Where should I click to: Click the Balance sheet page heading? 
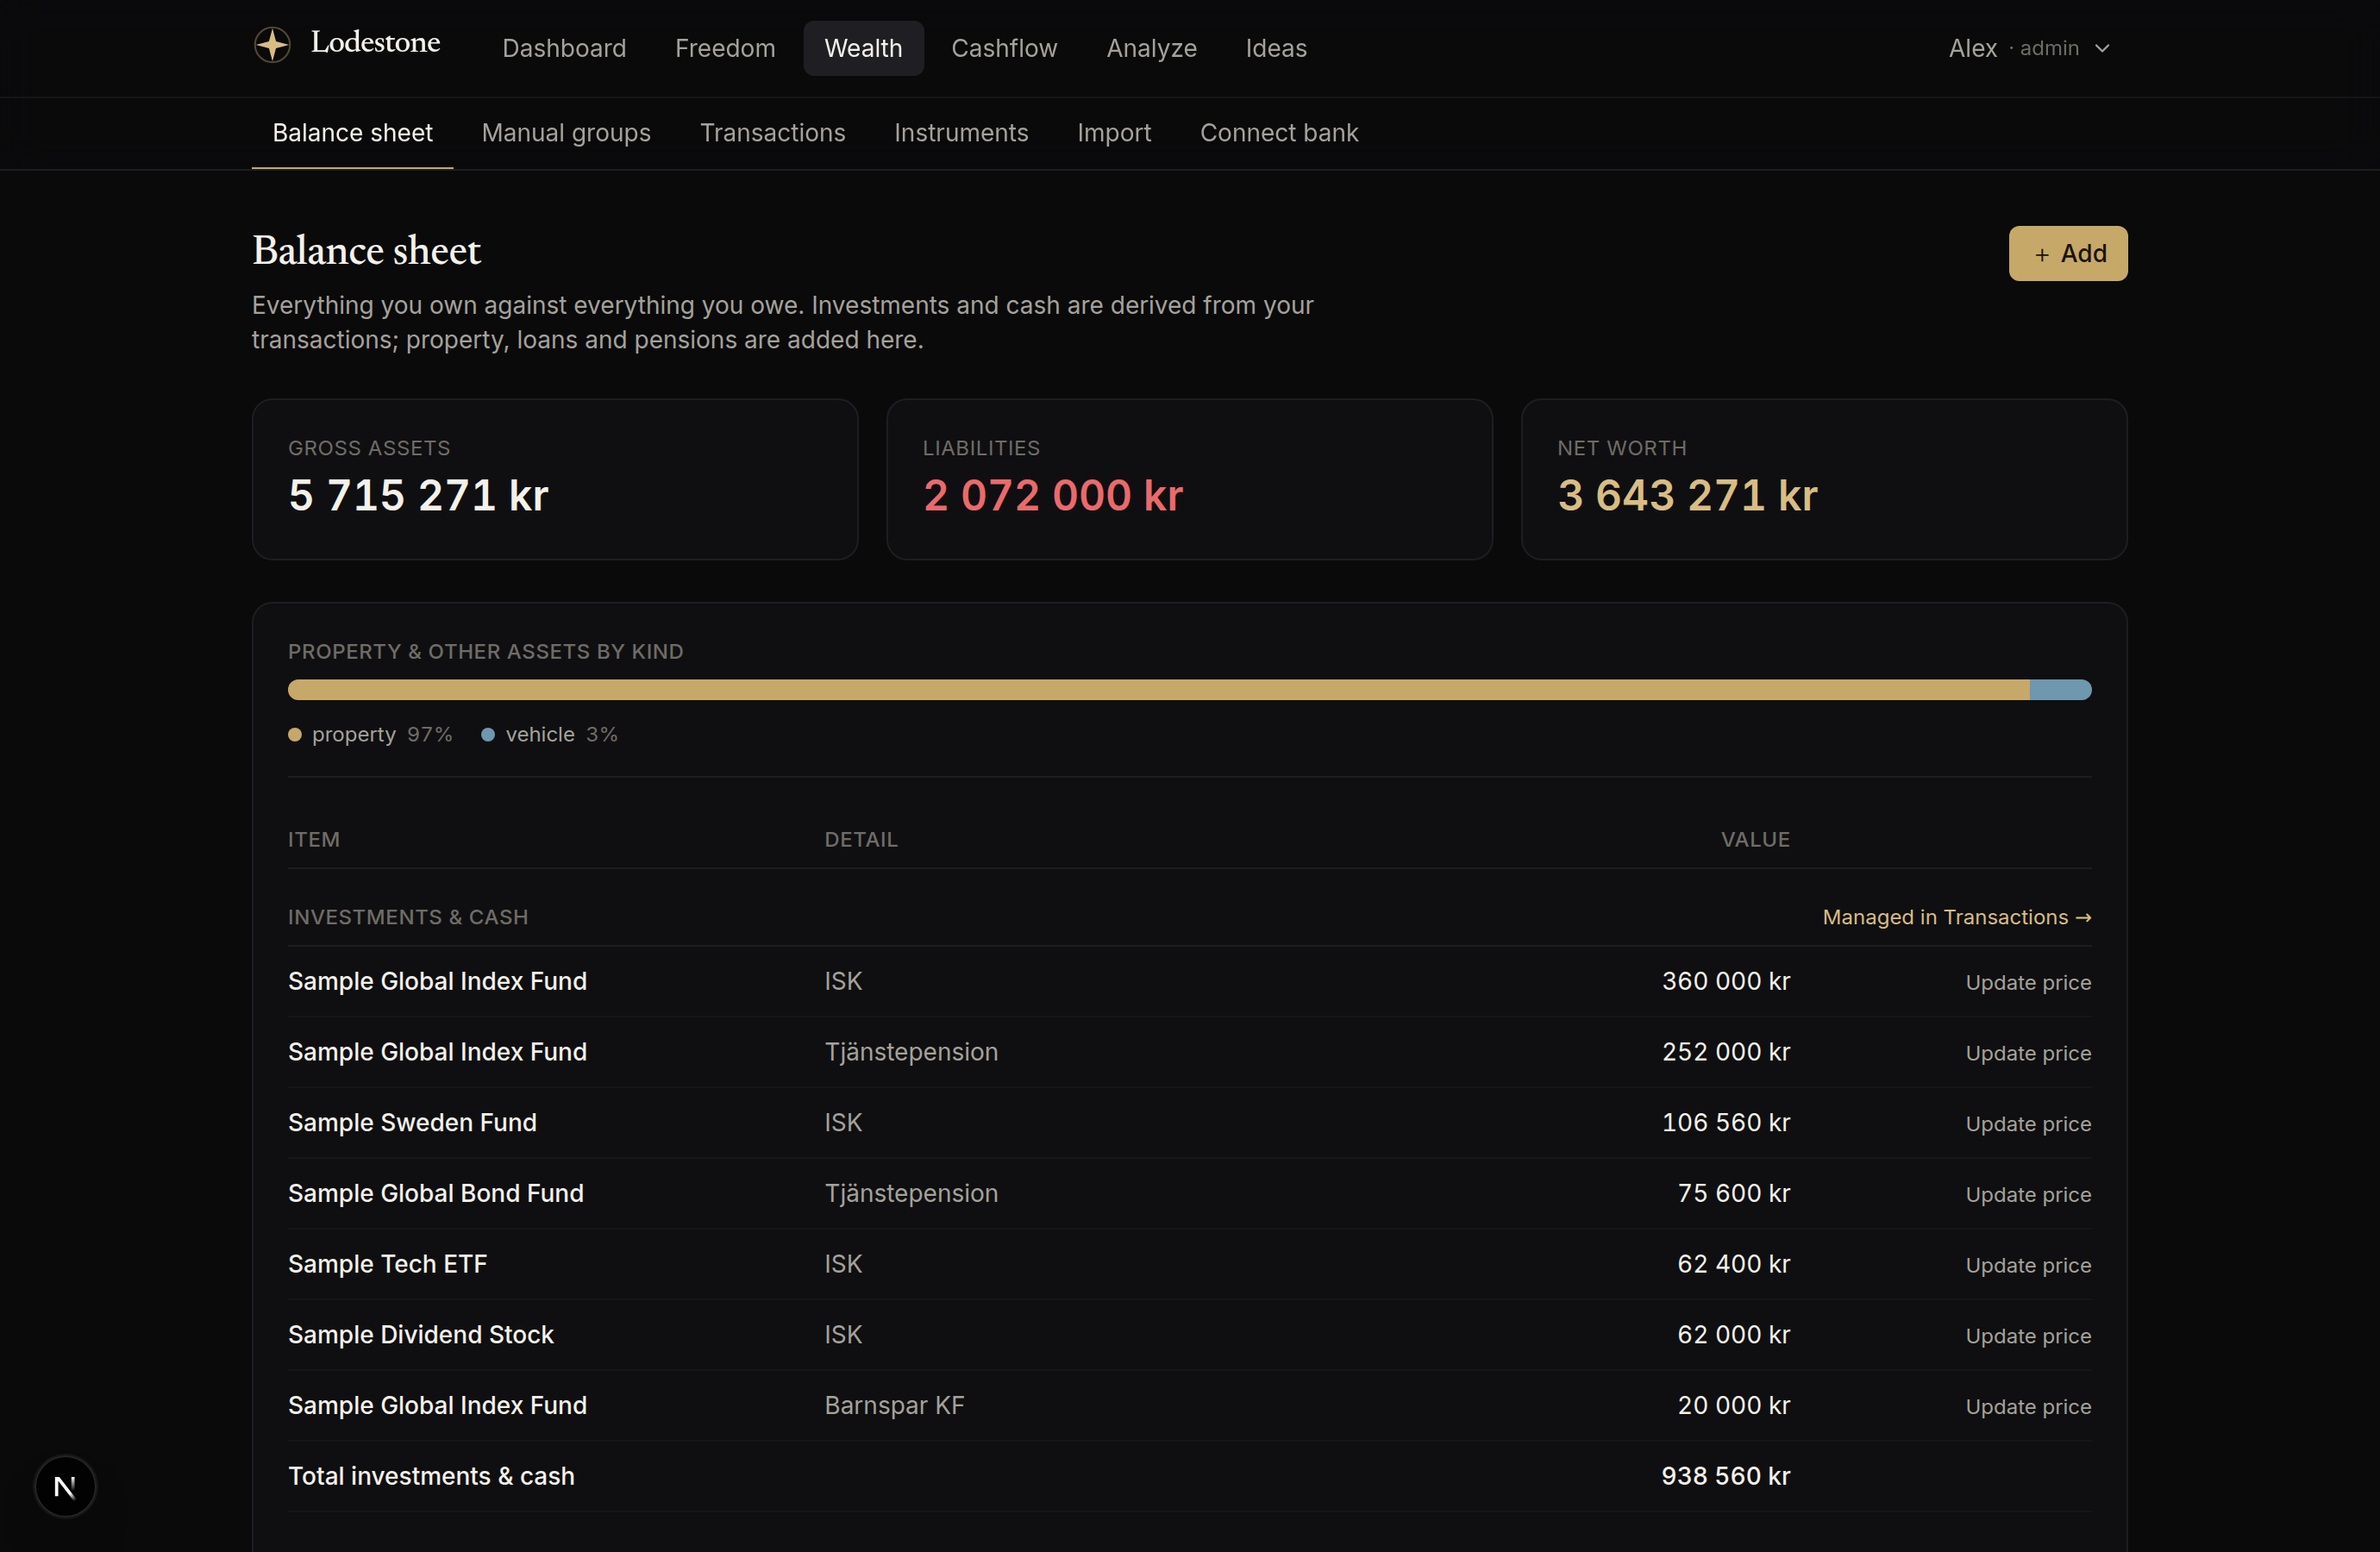pos(366,251)
